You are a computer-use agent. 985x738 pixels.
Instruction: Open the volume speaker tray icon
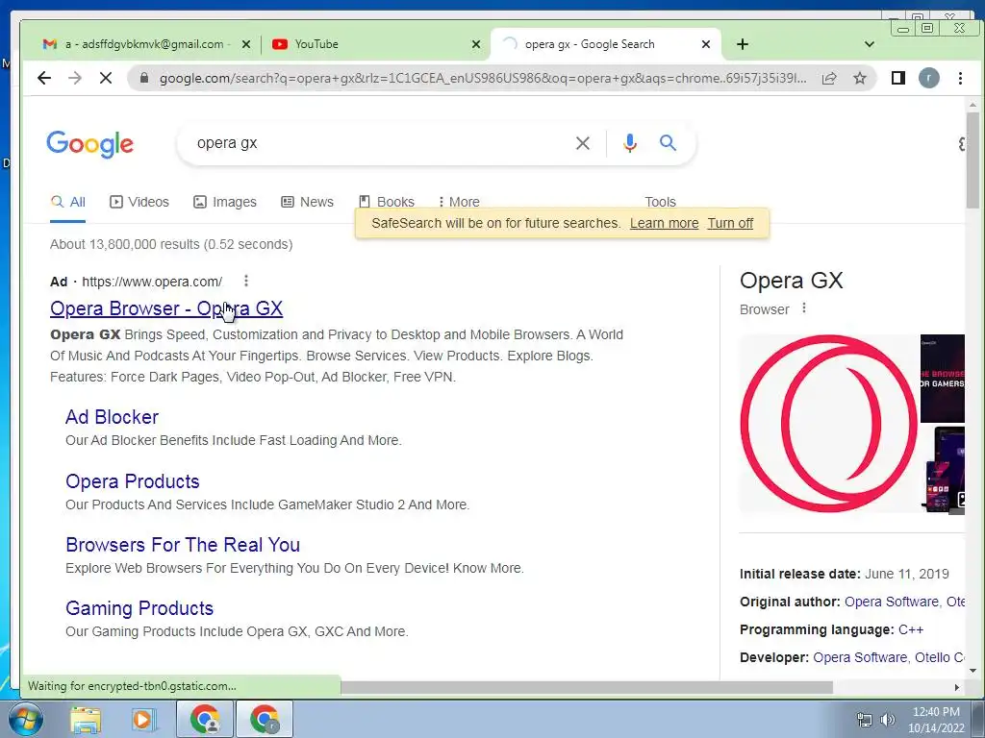point(888,720)
